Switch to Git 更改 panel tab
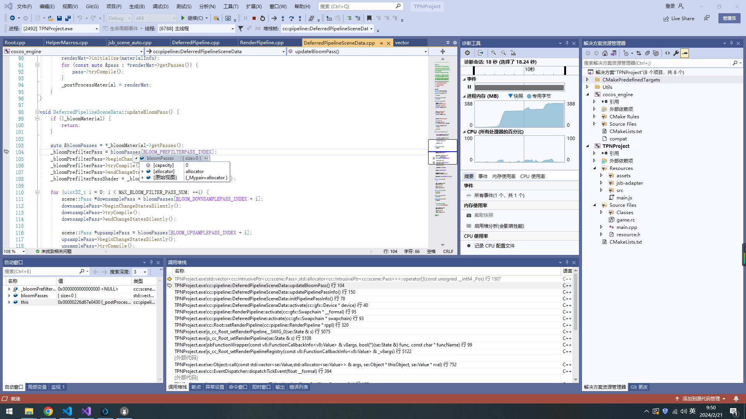The height and width of the screenshot is (419, 746). tap(639, 387)
